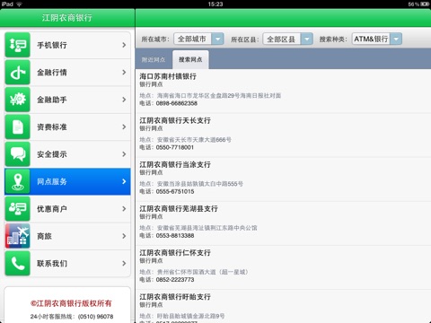Open the 江阴农商银行天长支行 branch entry
This screenshot has width=431, height=323.
pyautogui.click(x=283, y=135)
